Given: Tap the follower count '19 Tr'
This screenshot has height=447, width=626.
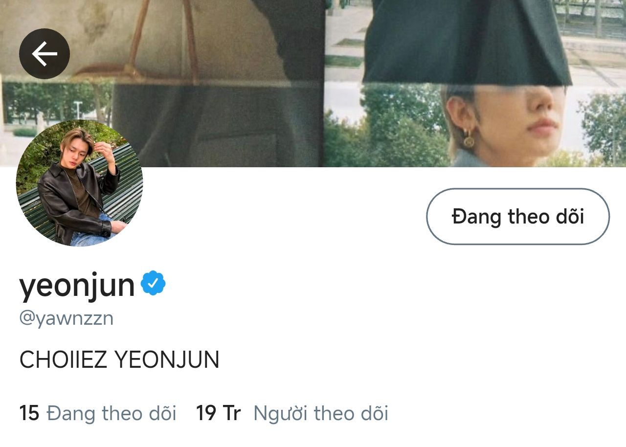Looking at the screenshot, I should (218, 413).
